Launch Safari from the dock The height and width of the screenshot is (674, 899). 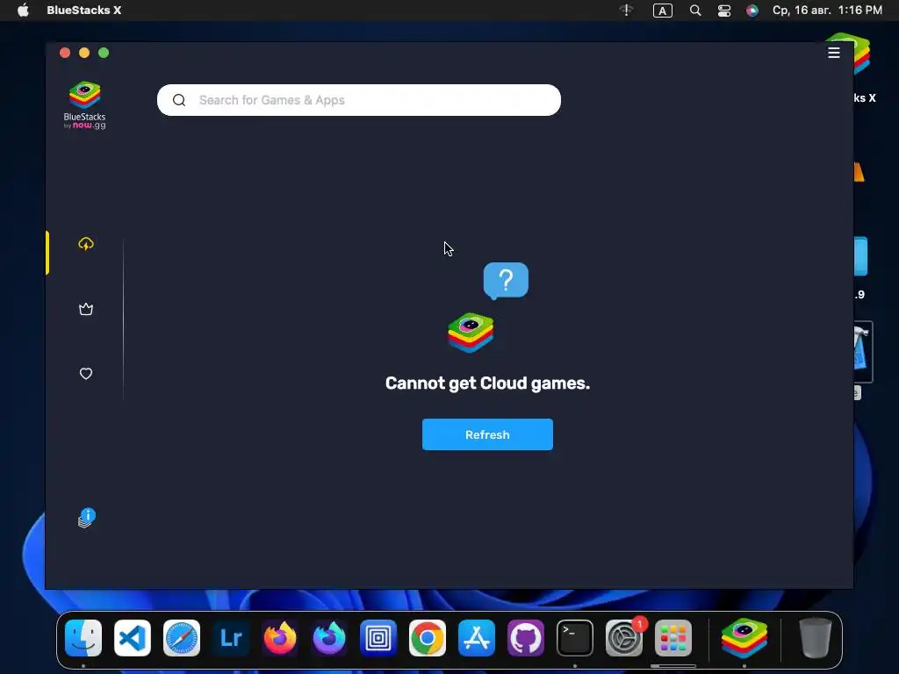click(x=182, y=638)
